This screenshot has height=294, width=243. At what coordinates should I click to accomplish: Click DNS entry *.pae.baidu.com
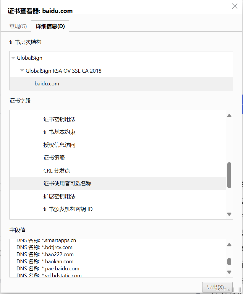click(48, 269)
